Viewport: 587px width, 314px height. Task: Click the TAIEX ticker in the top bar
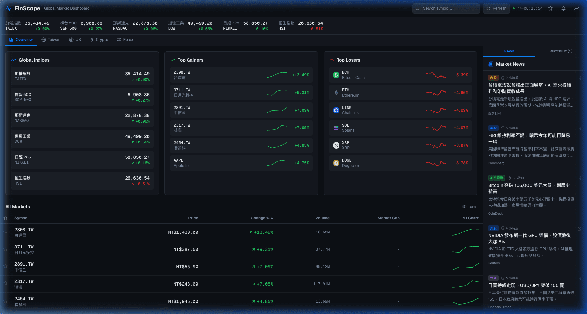tap(27, 26)
